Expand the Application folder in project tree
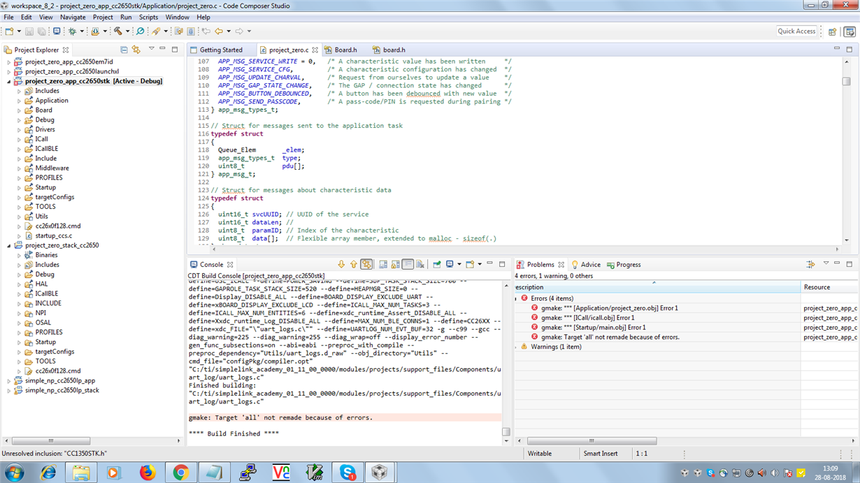This screenshot has height=483, width=860. [20, 101]
